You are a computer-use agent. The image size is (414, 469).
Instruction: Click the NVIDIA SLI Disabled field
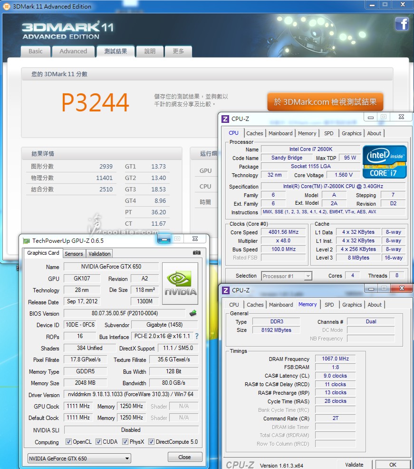(x=131, y=430)
